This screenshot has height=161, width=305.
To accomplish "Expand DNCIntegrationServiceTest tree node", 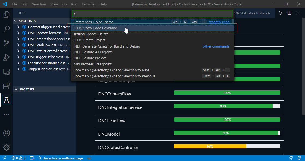I will 18,39.
